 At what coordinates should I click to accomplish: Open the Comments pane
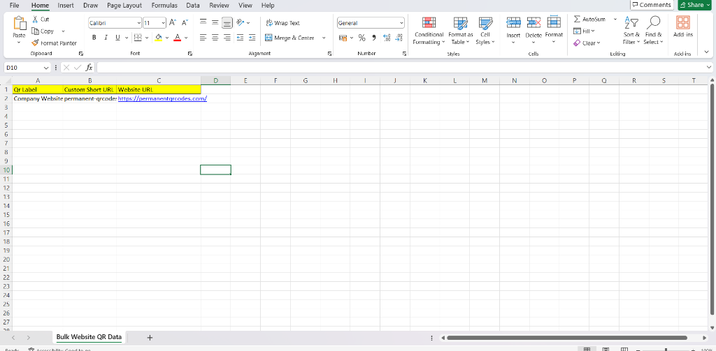652,5
